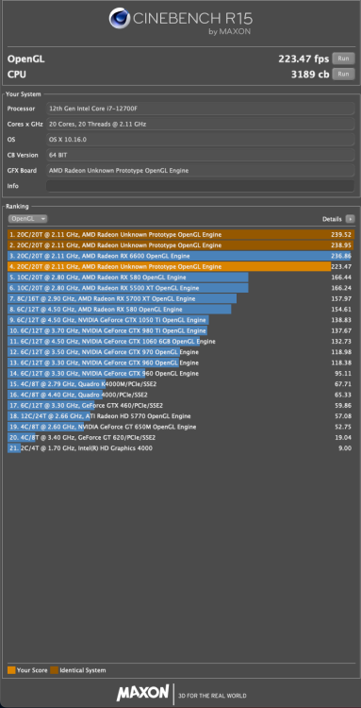Run the CPU benchmark

[x=343, y=74]
